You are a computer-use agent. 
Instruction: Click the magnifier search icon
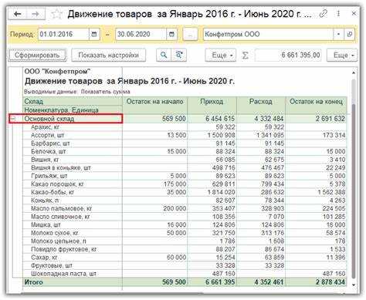164,55
